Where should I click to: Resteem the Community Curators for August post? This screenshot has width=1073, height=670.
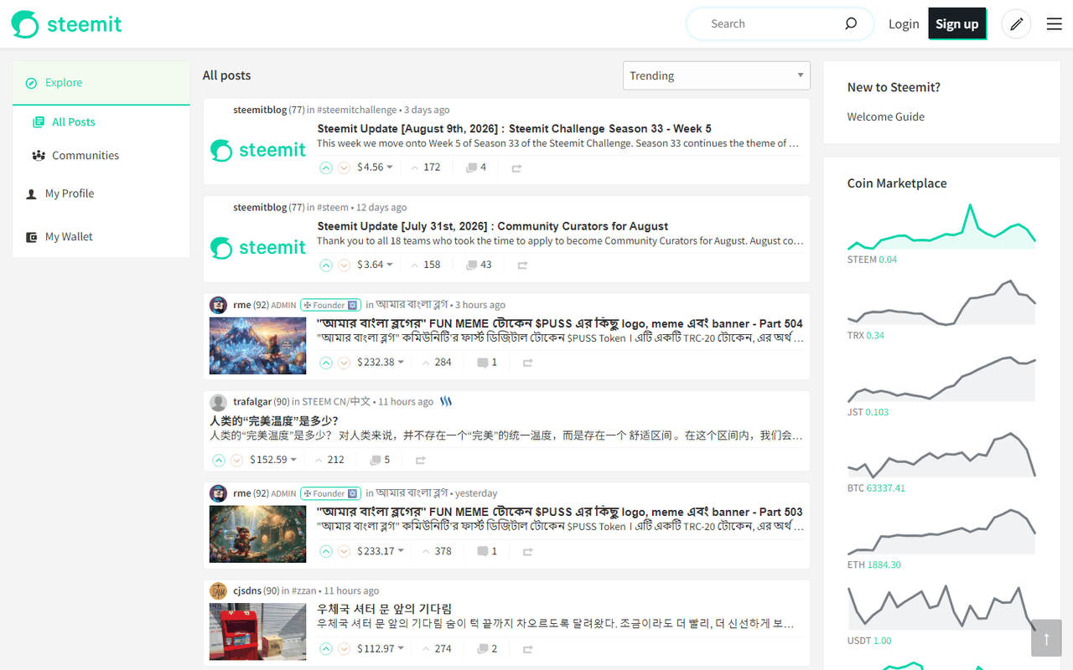click(522, 265)
